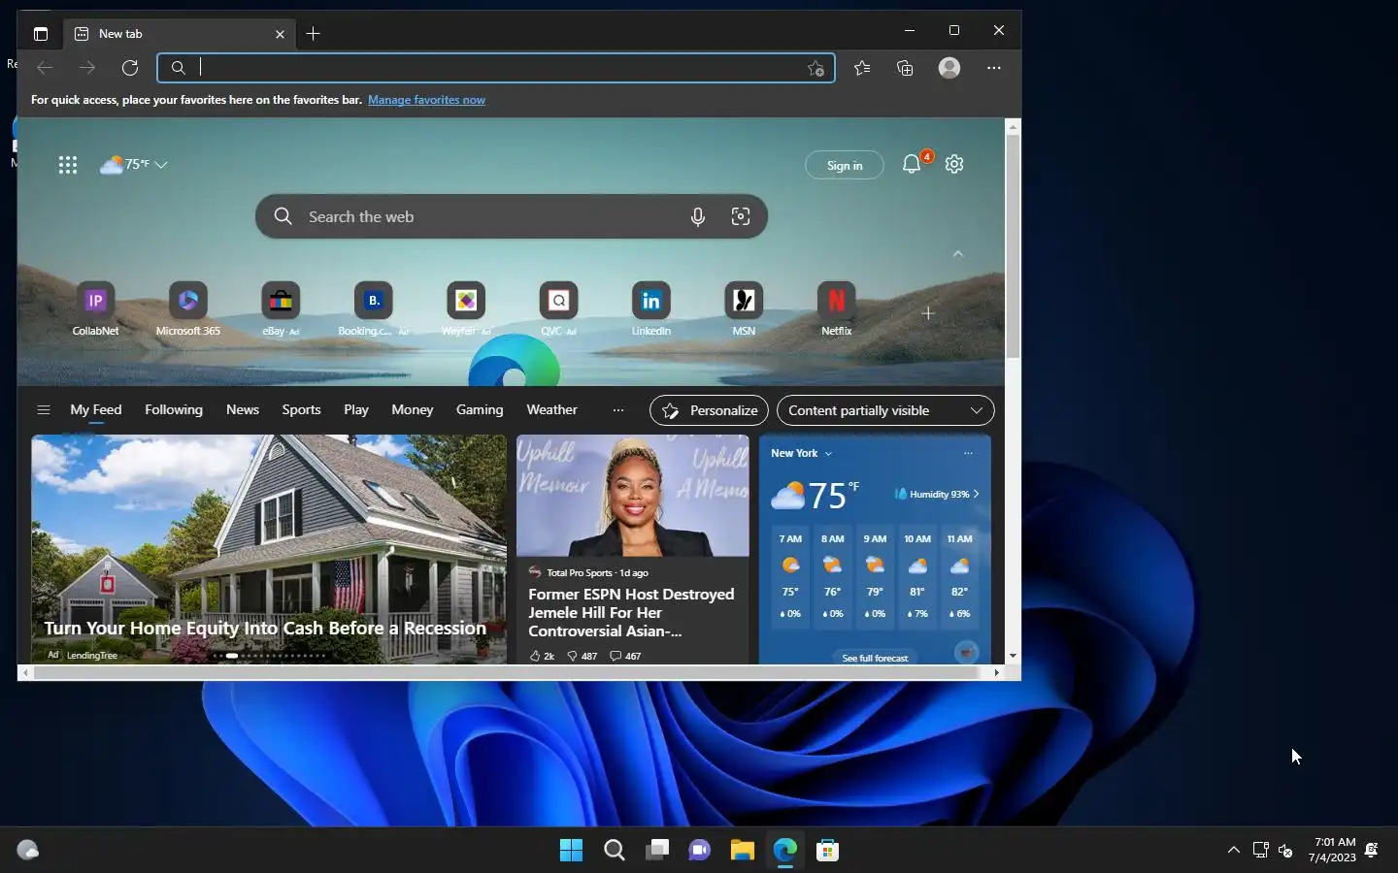
Task: Select the Money tab
Action: [413, 410]
